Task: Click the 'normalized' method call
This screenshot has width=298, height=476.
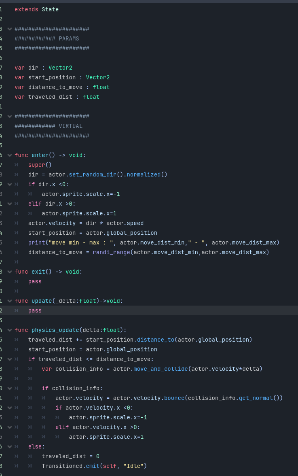Action: [x=144, y=174]
